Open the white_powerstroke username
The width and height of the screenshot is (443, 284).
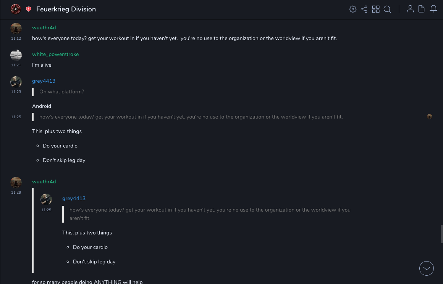tap(55, 55)
